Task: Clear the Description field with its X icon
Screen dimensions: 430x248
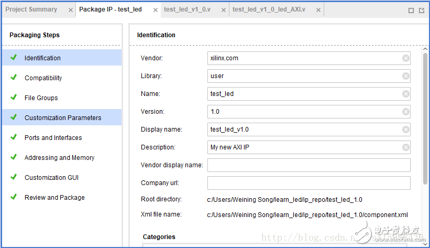Action: point(406,147)
